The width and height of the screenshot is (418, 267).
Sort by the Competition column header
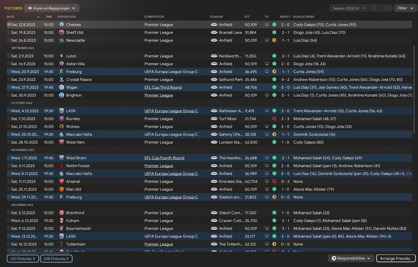[154, 17]
